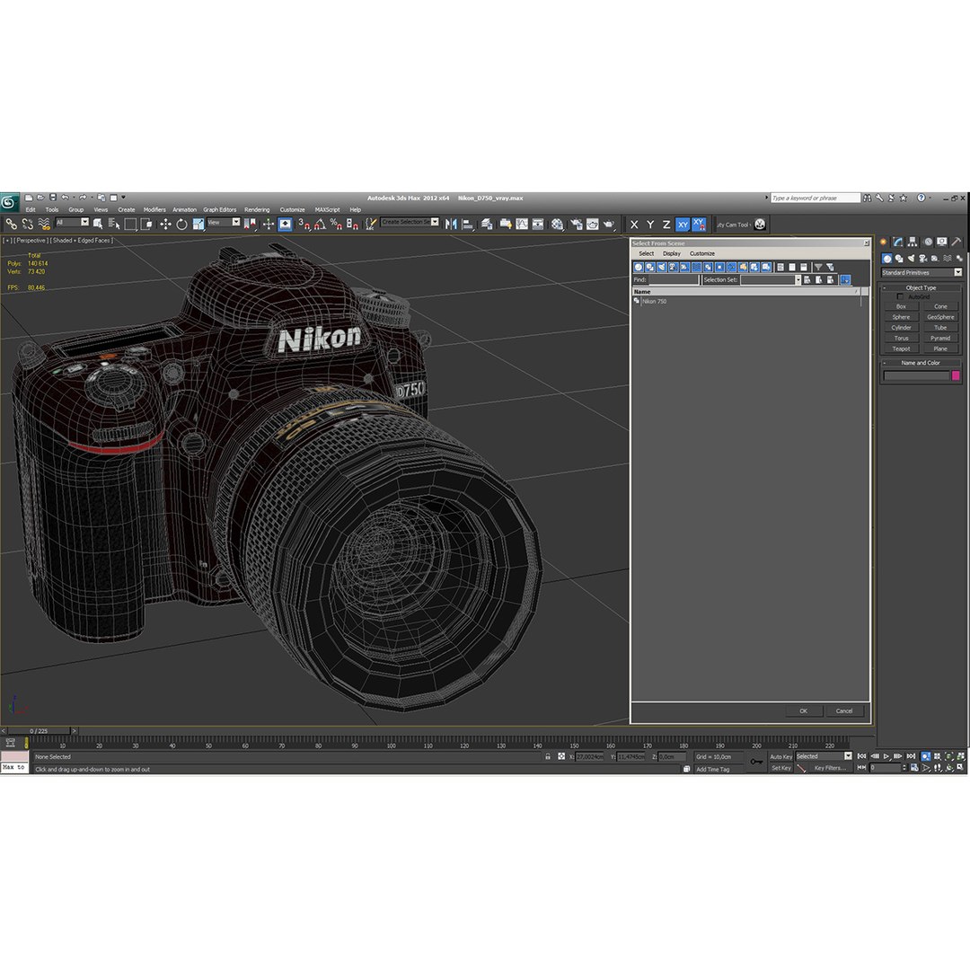Select the Unlink Selection tool

[x=27, y=224]
